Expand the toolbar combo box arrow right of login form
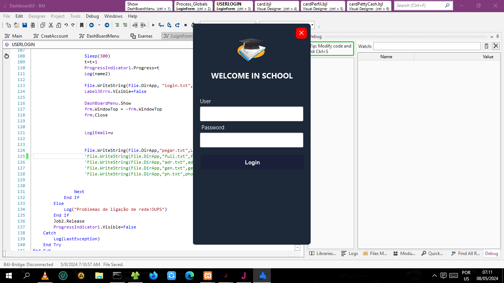Viewport: 504px width, 283px height. coord(313,25)
